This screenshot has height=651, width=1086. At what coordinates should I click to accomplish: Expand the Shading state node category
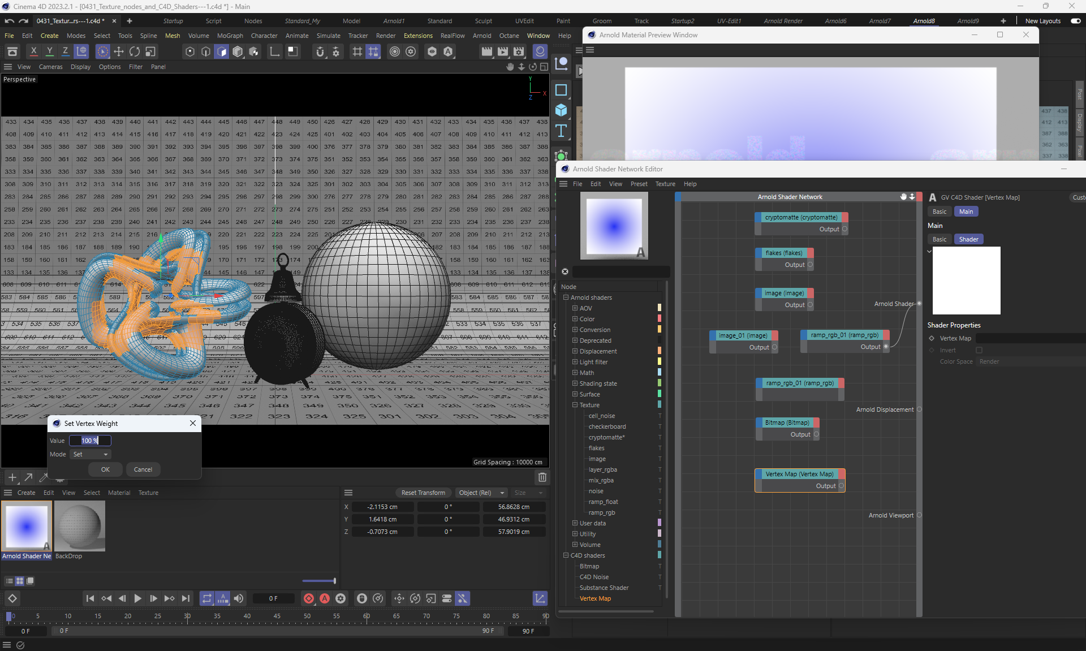click(575, 383)
